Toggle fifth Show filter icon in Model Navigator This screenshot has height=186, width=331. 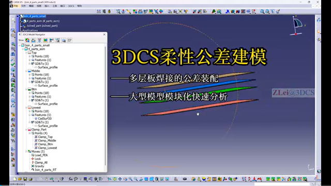tap(52, 40)
